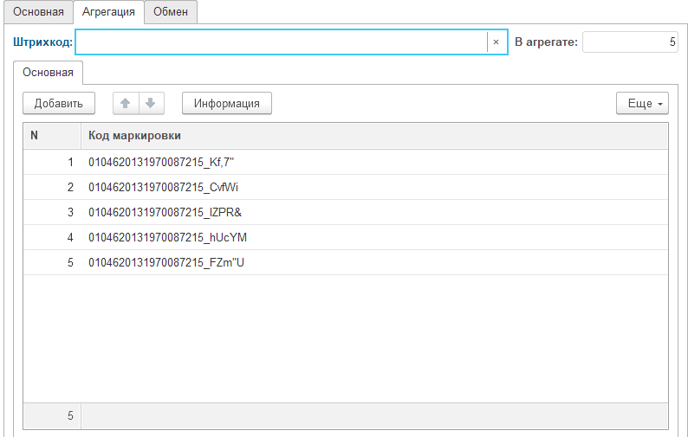
Task: Click the В агрегате value field
Action: point(629,42)
